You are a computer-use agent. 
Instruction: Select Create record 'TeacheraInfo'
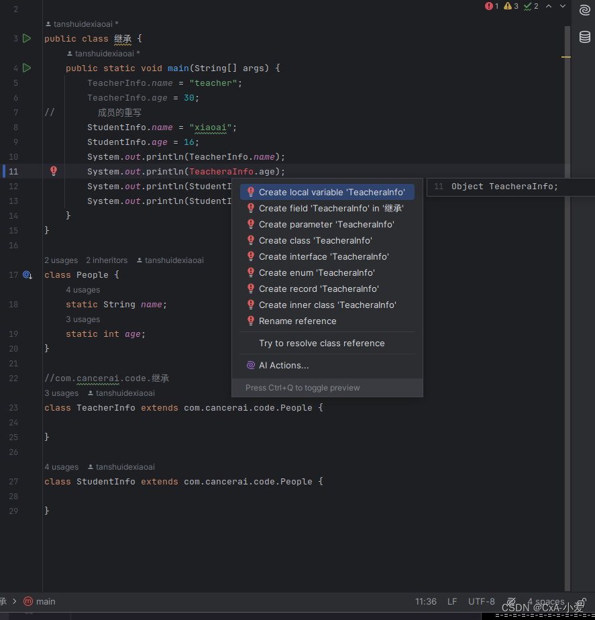pos(327,289)
